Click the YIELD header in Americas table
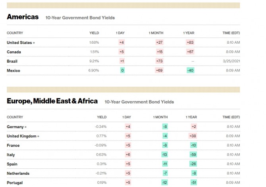 click(x=94, y=33)
